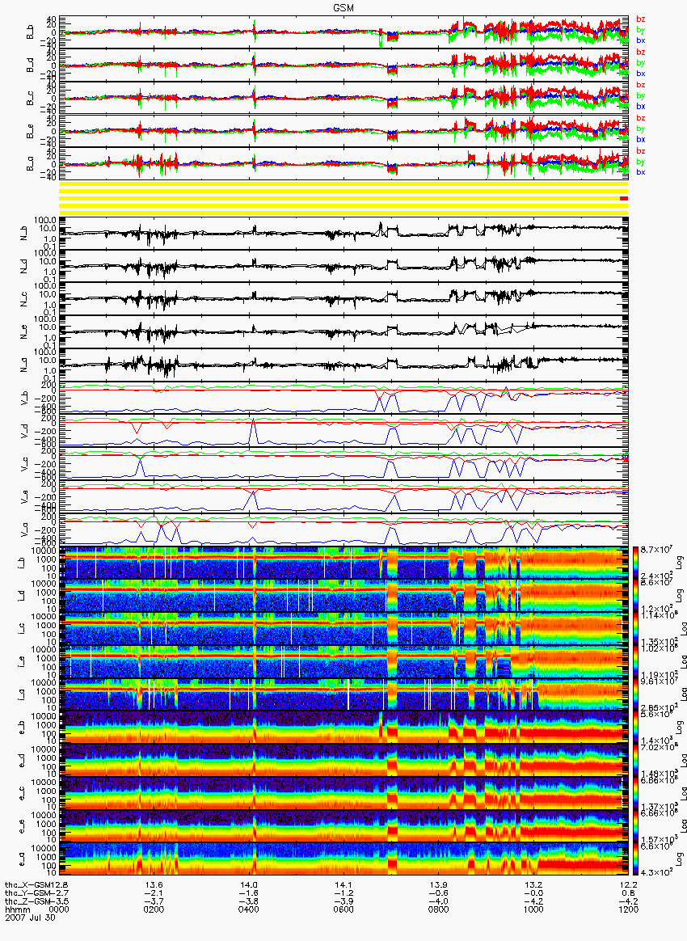This screenshot has width=687, height=941.
Task: Select the V_a velocity axis label
Action: pos(24,530)
